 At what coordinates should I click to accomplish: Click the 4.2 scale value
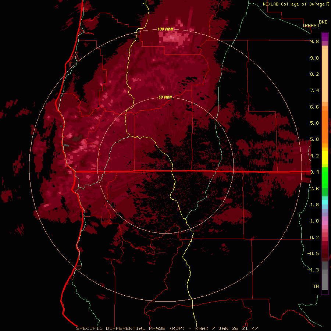(x=314, y=156)
